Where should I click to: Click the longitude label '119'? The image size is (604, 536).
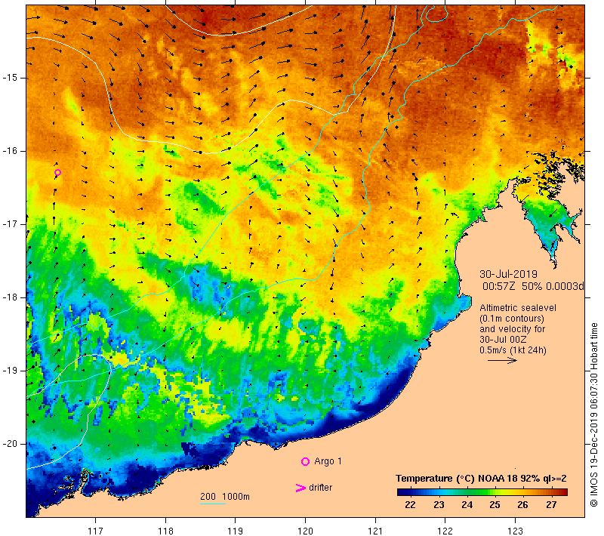235,531
